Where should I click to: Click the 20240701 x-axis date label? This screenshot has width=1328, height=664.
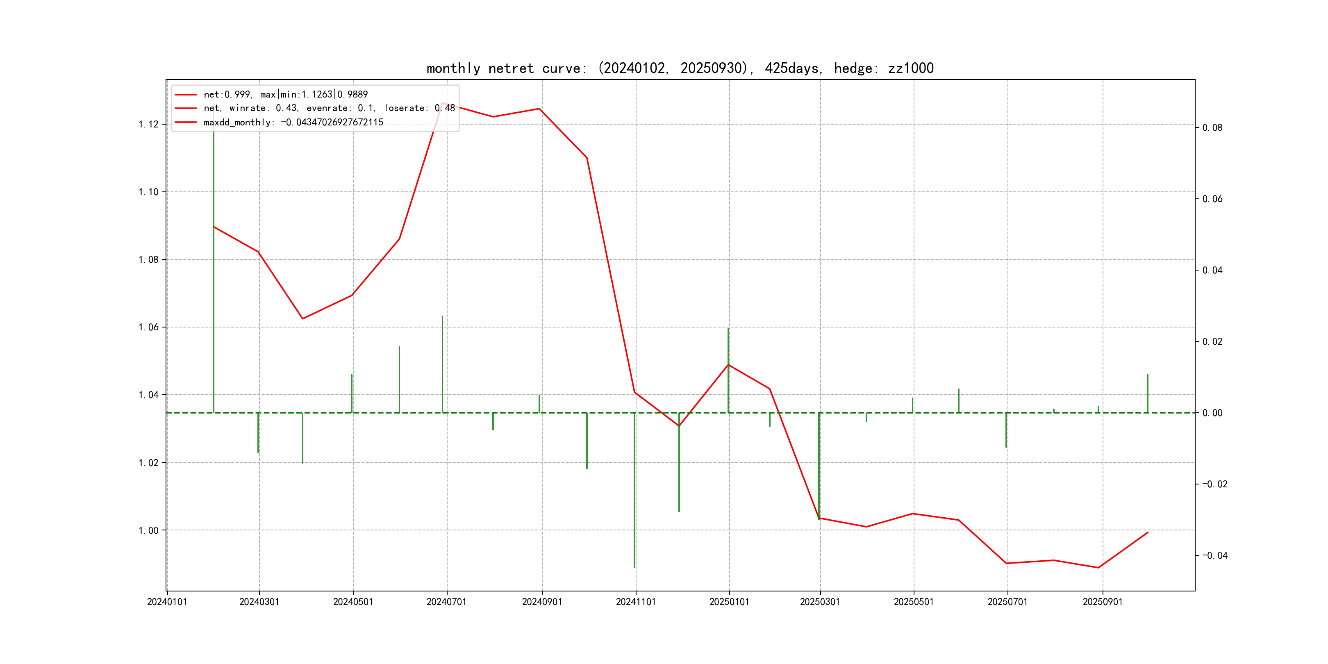click(446, 602)
